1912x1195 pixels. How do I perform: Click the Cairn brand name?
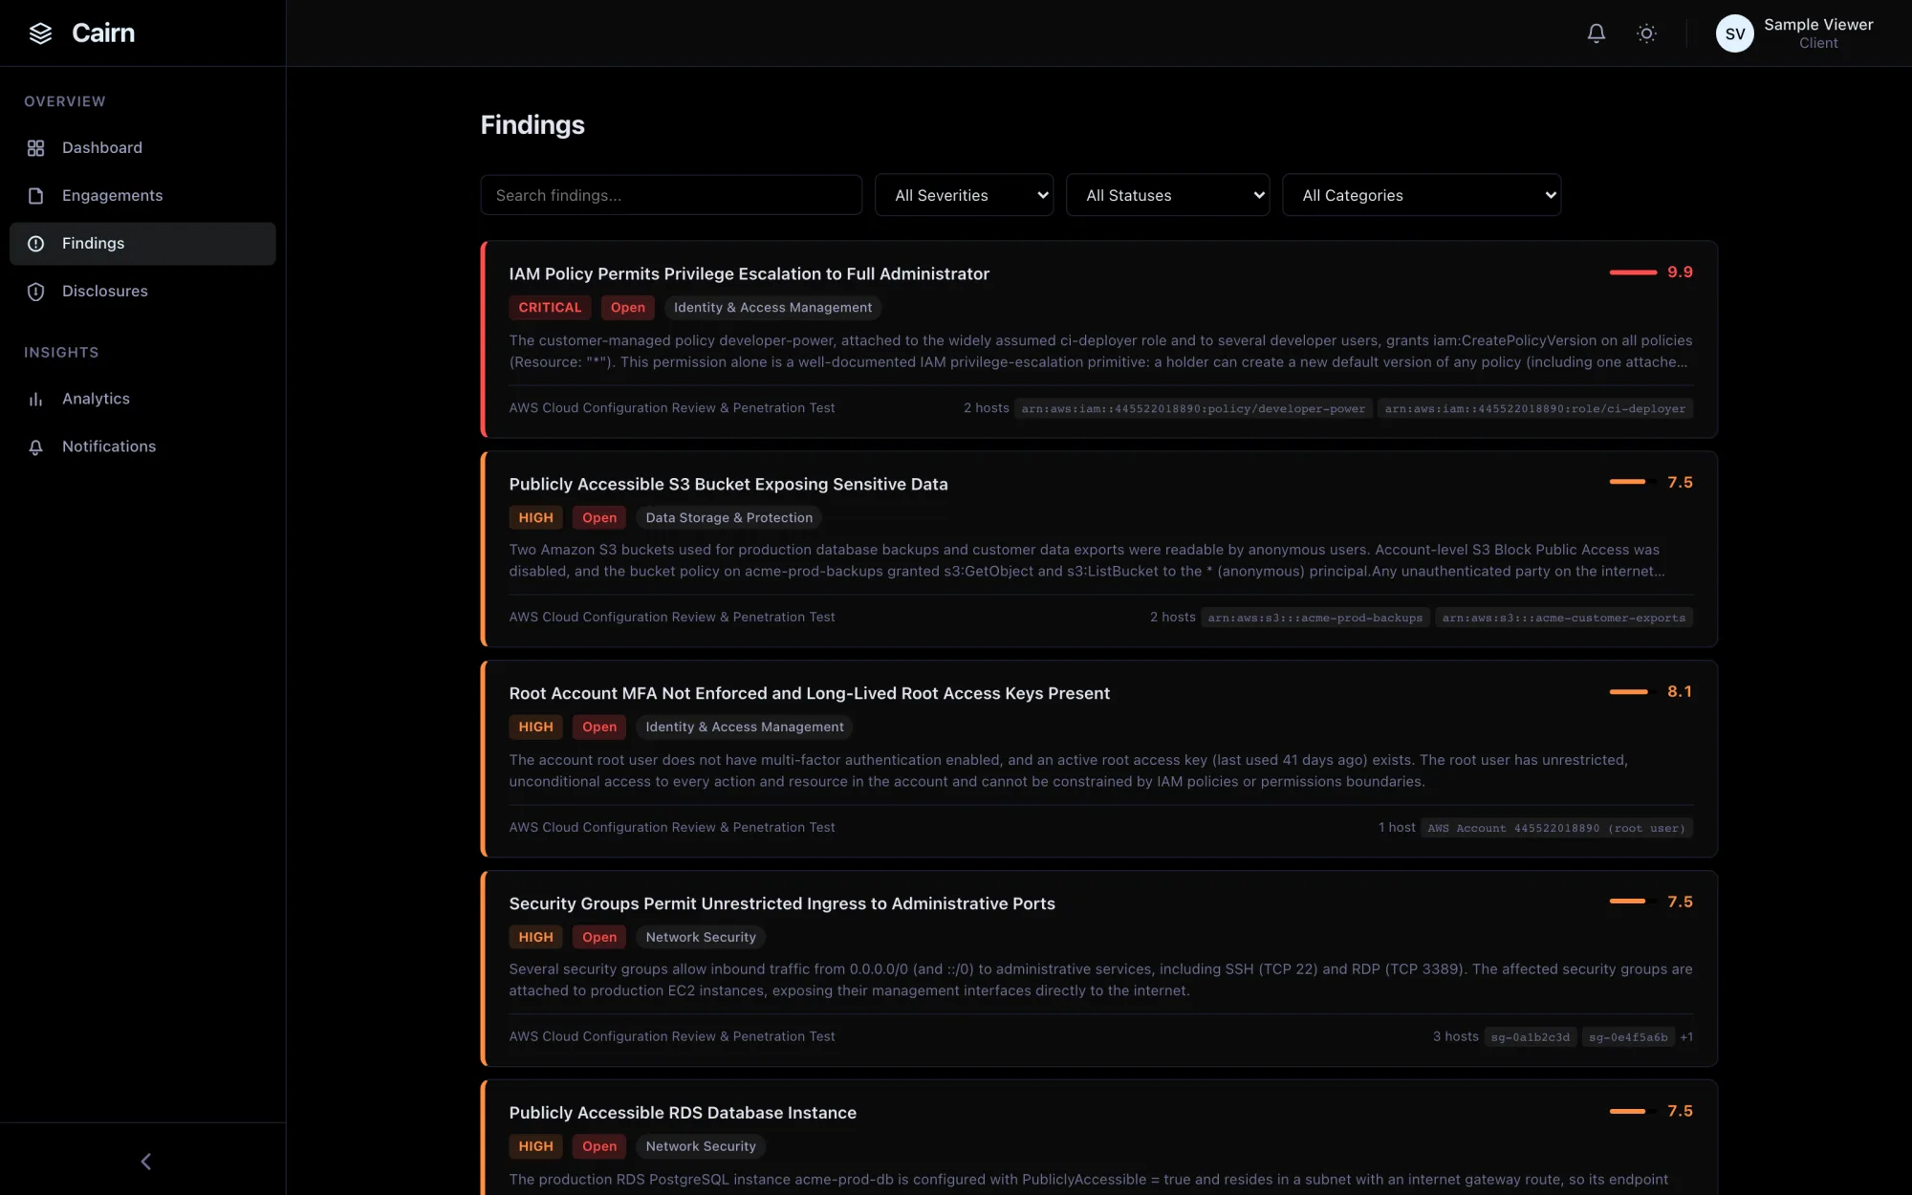point(103,33)
